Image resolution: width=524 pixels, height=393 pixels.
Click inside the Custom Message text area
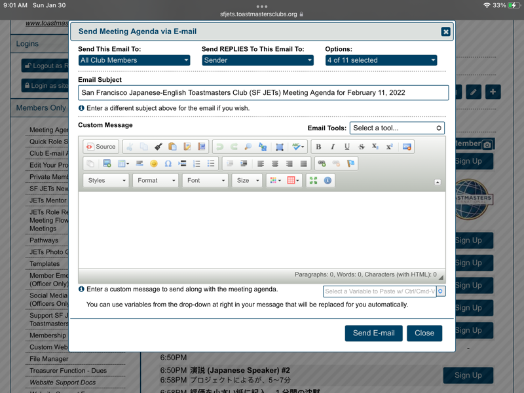pyautogui.click(x=261, y=230)
